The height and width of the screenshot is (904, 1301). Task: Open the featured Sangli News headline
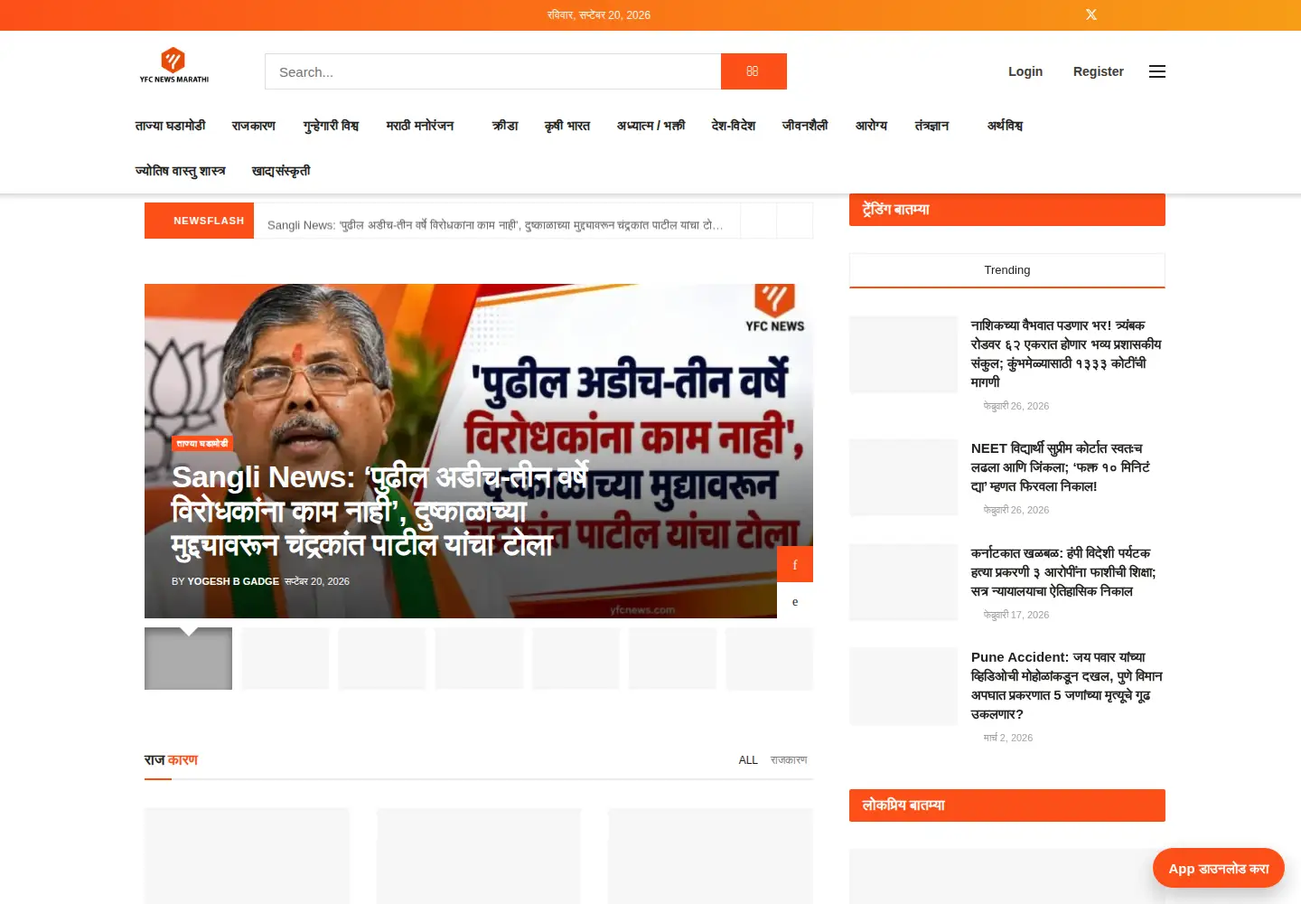coord(379,511)
